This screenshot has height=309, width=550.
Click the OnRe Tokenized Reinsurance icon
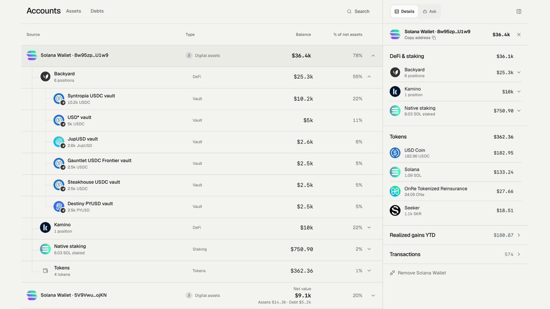395,191
